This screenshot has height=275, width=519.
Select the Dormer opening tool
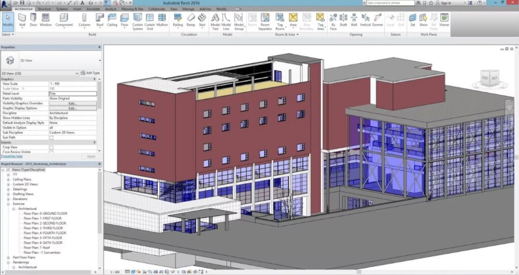click(x=377, y=21)
